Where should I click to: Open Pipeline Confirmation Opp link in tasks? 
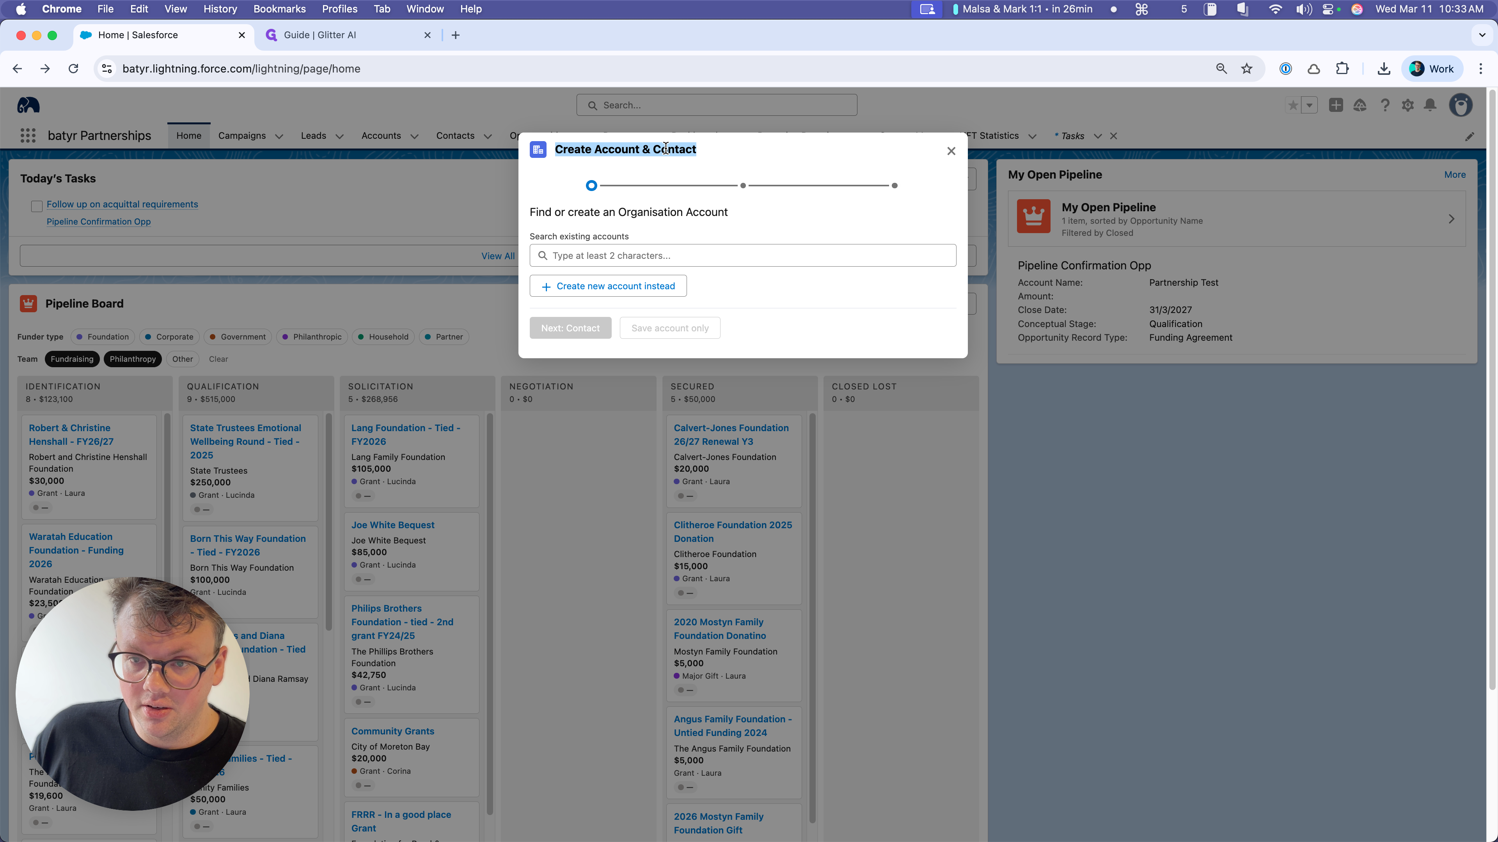click(x=98, y=221)
